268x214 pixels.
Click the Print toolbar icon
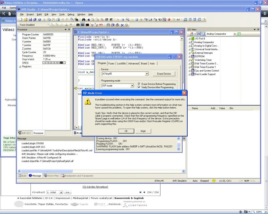(58, 20)
